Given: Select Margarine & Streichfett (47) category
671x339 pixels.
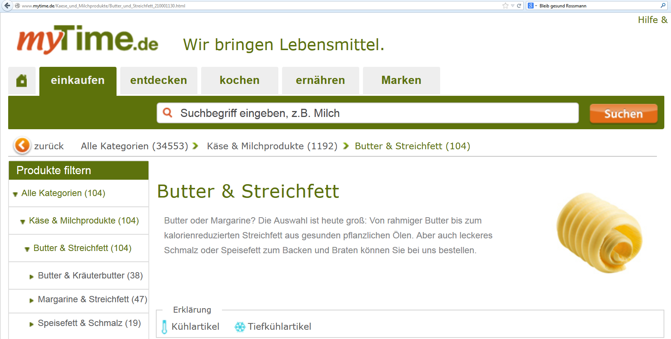Looking at the screenshot, I should (x=92, y=299).
